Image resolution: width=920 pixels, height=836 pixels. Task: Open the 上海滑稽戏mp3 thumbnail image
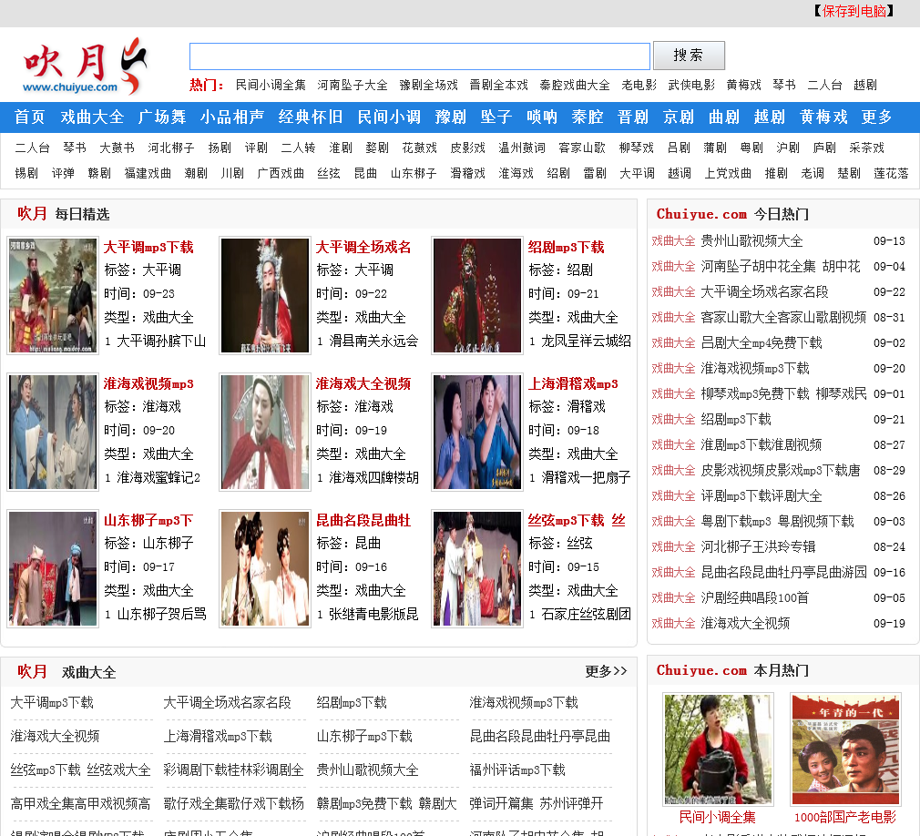click(477, 432)
